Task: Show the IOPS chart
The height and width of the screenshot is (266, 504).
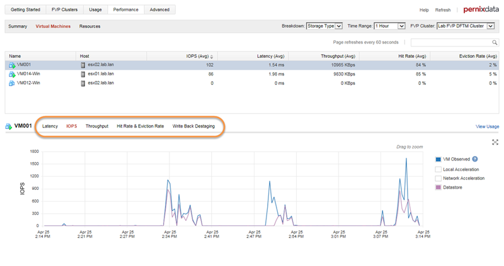Action: pyautogui.click(x=72, y=126)
